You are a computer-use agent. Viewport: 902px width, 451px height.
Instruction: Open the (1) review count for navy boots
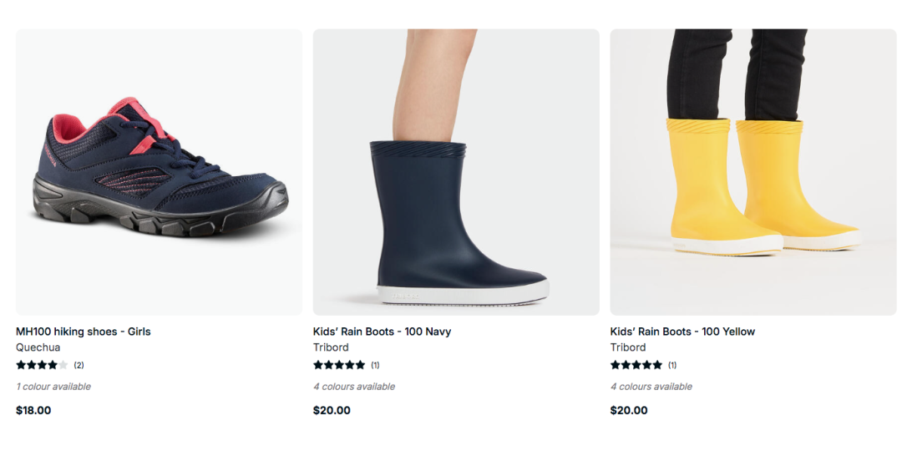(x=375, y=365)
